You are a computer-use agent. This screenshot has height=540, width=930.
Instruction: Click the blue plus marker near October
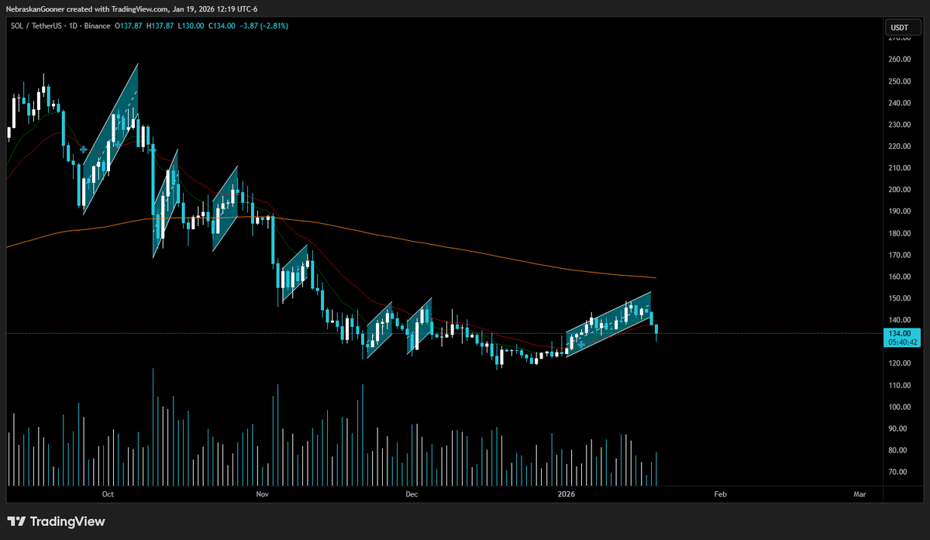click(83, 149)
